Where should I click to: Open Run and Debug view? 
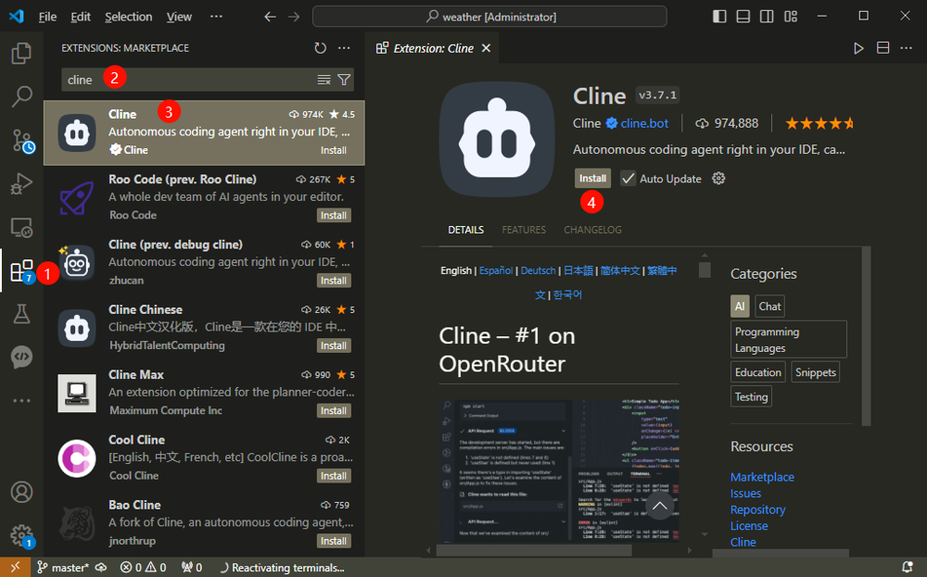(21, 184)
